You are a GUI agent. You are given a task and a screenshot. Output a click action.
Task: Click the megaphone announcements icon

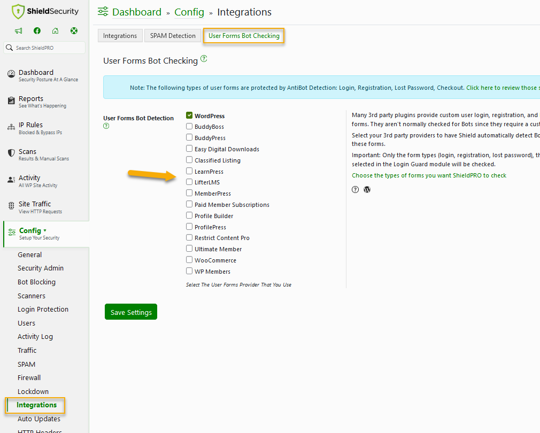18,30
